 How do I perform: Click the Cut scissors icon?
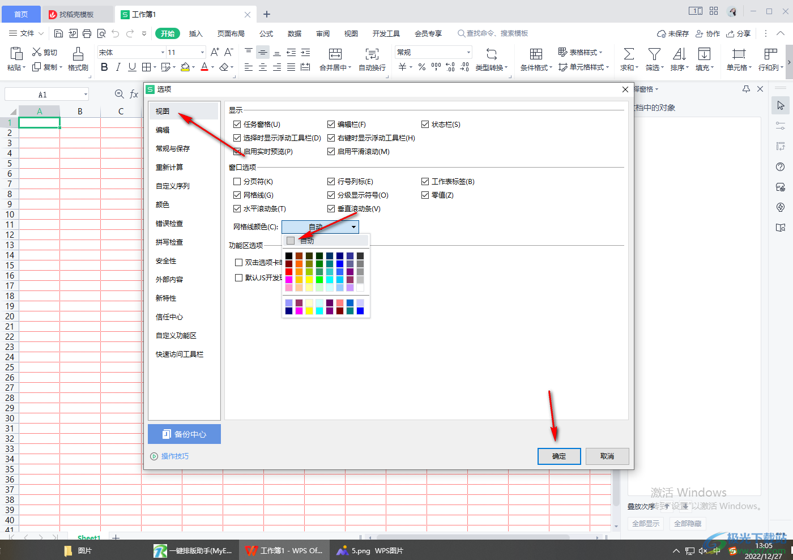click(x=37, y=52)
